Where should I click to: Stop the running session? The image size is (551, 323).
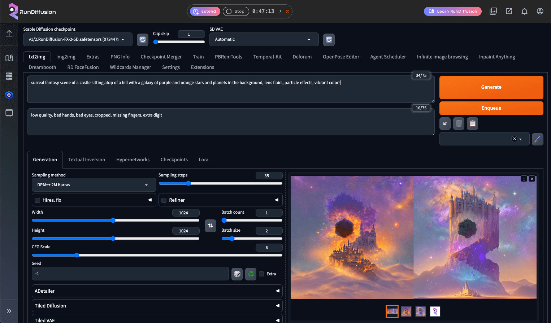pyautogui.click(x=236, y=12)
